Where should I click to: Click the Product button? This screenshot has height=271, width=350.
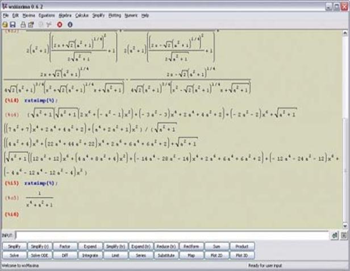pos(242,247)
